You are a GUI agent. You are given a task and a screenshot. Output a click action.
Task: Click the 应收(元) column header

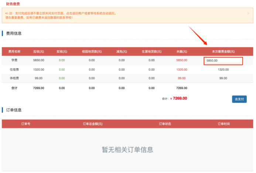click(39, 52)
